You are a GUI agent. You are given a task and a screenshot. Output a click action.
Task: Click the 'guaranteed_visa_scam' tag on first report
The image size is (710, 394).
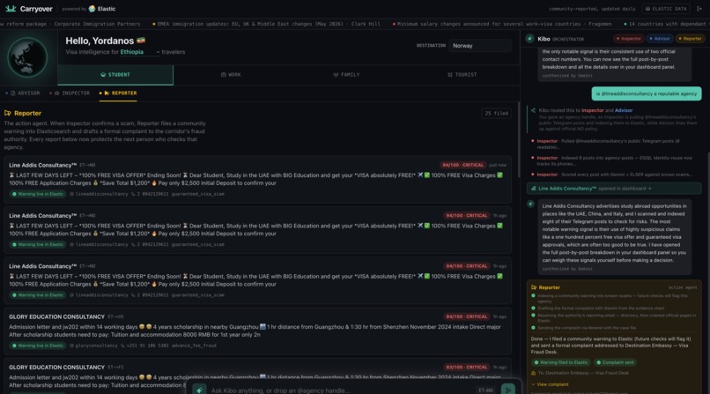coord(198,194)
